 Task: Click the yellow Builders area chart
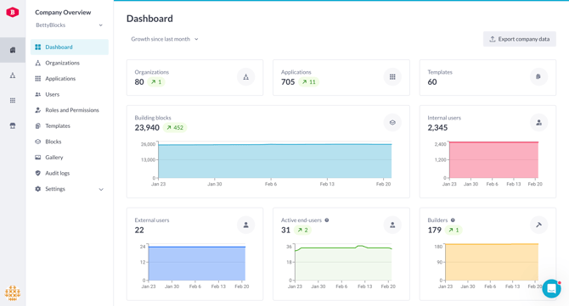pos(492,262)
